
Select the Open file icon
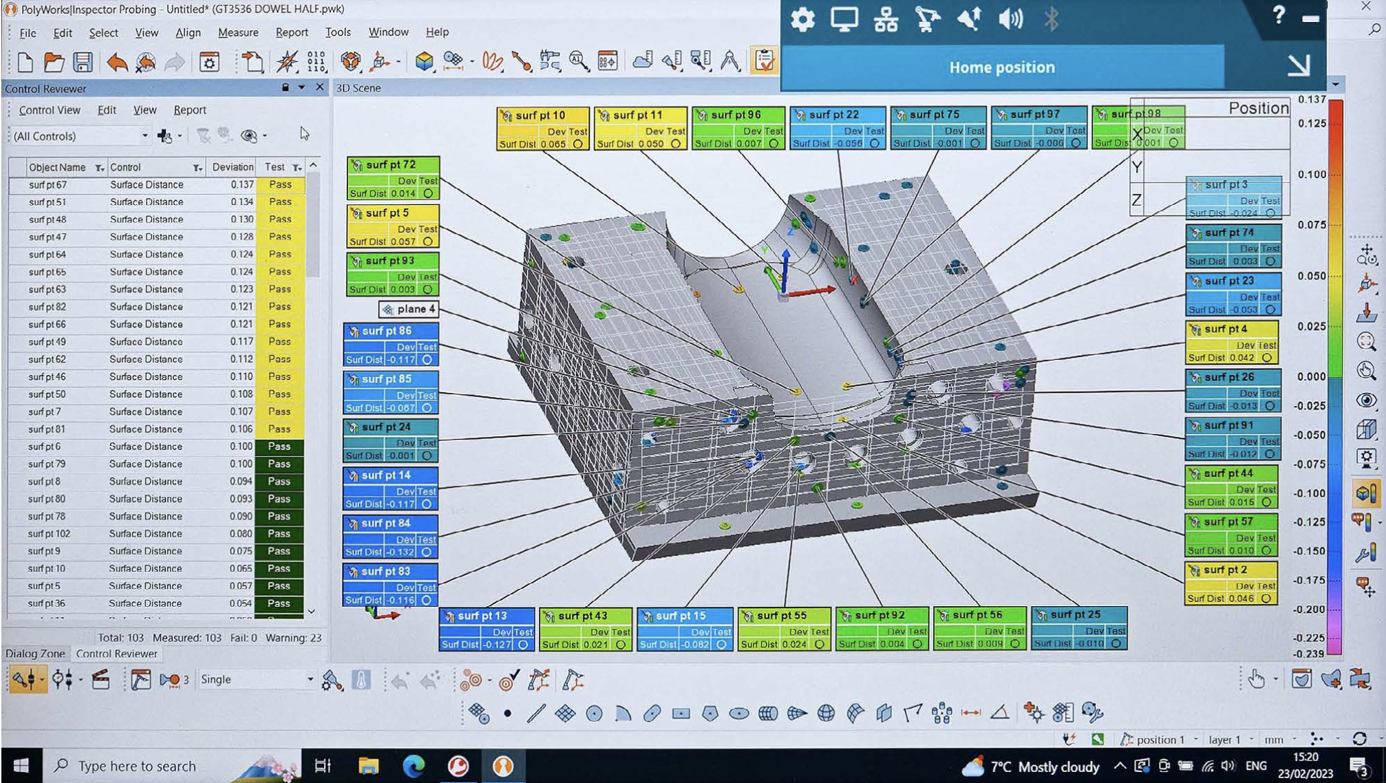coord(54,62)
